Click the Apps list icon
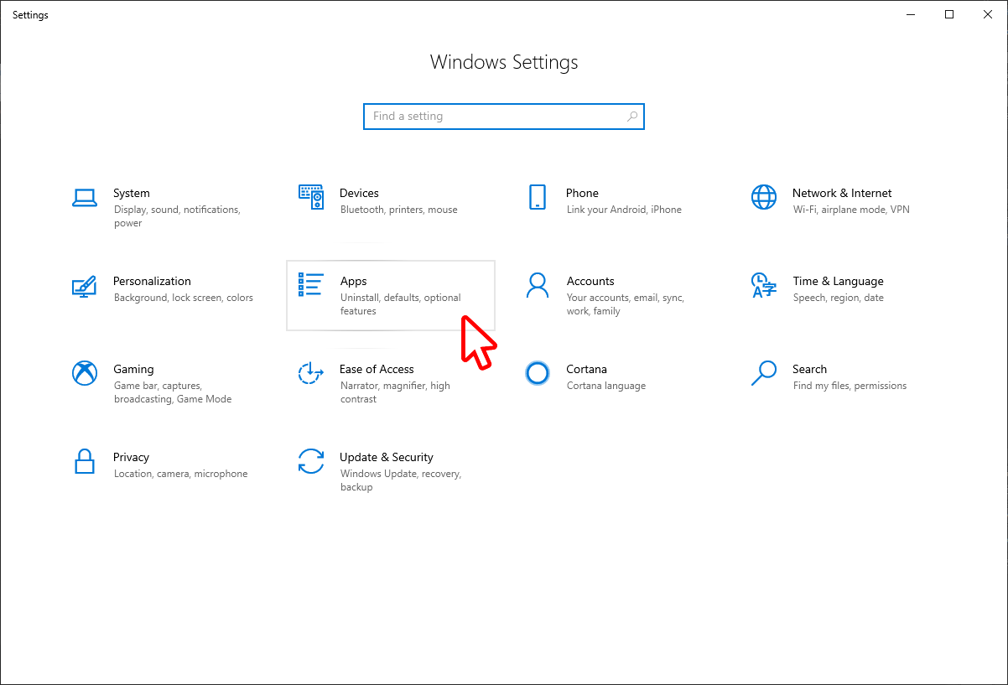This screenshot has height=685, width=1008. pyautogui.click(x=311, y=285)
